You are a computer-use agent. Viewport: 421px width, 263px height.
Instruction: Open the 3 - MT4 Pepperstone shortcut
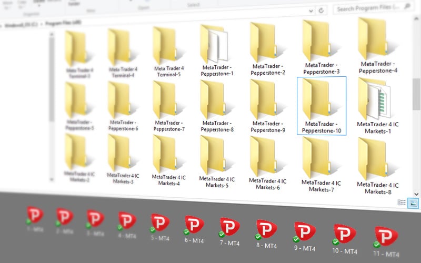(x=95, y=222)
